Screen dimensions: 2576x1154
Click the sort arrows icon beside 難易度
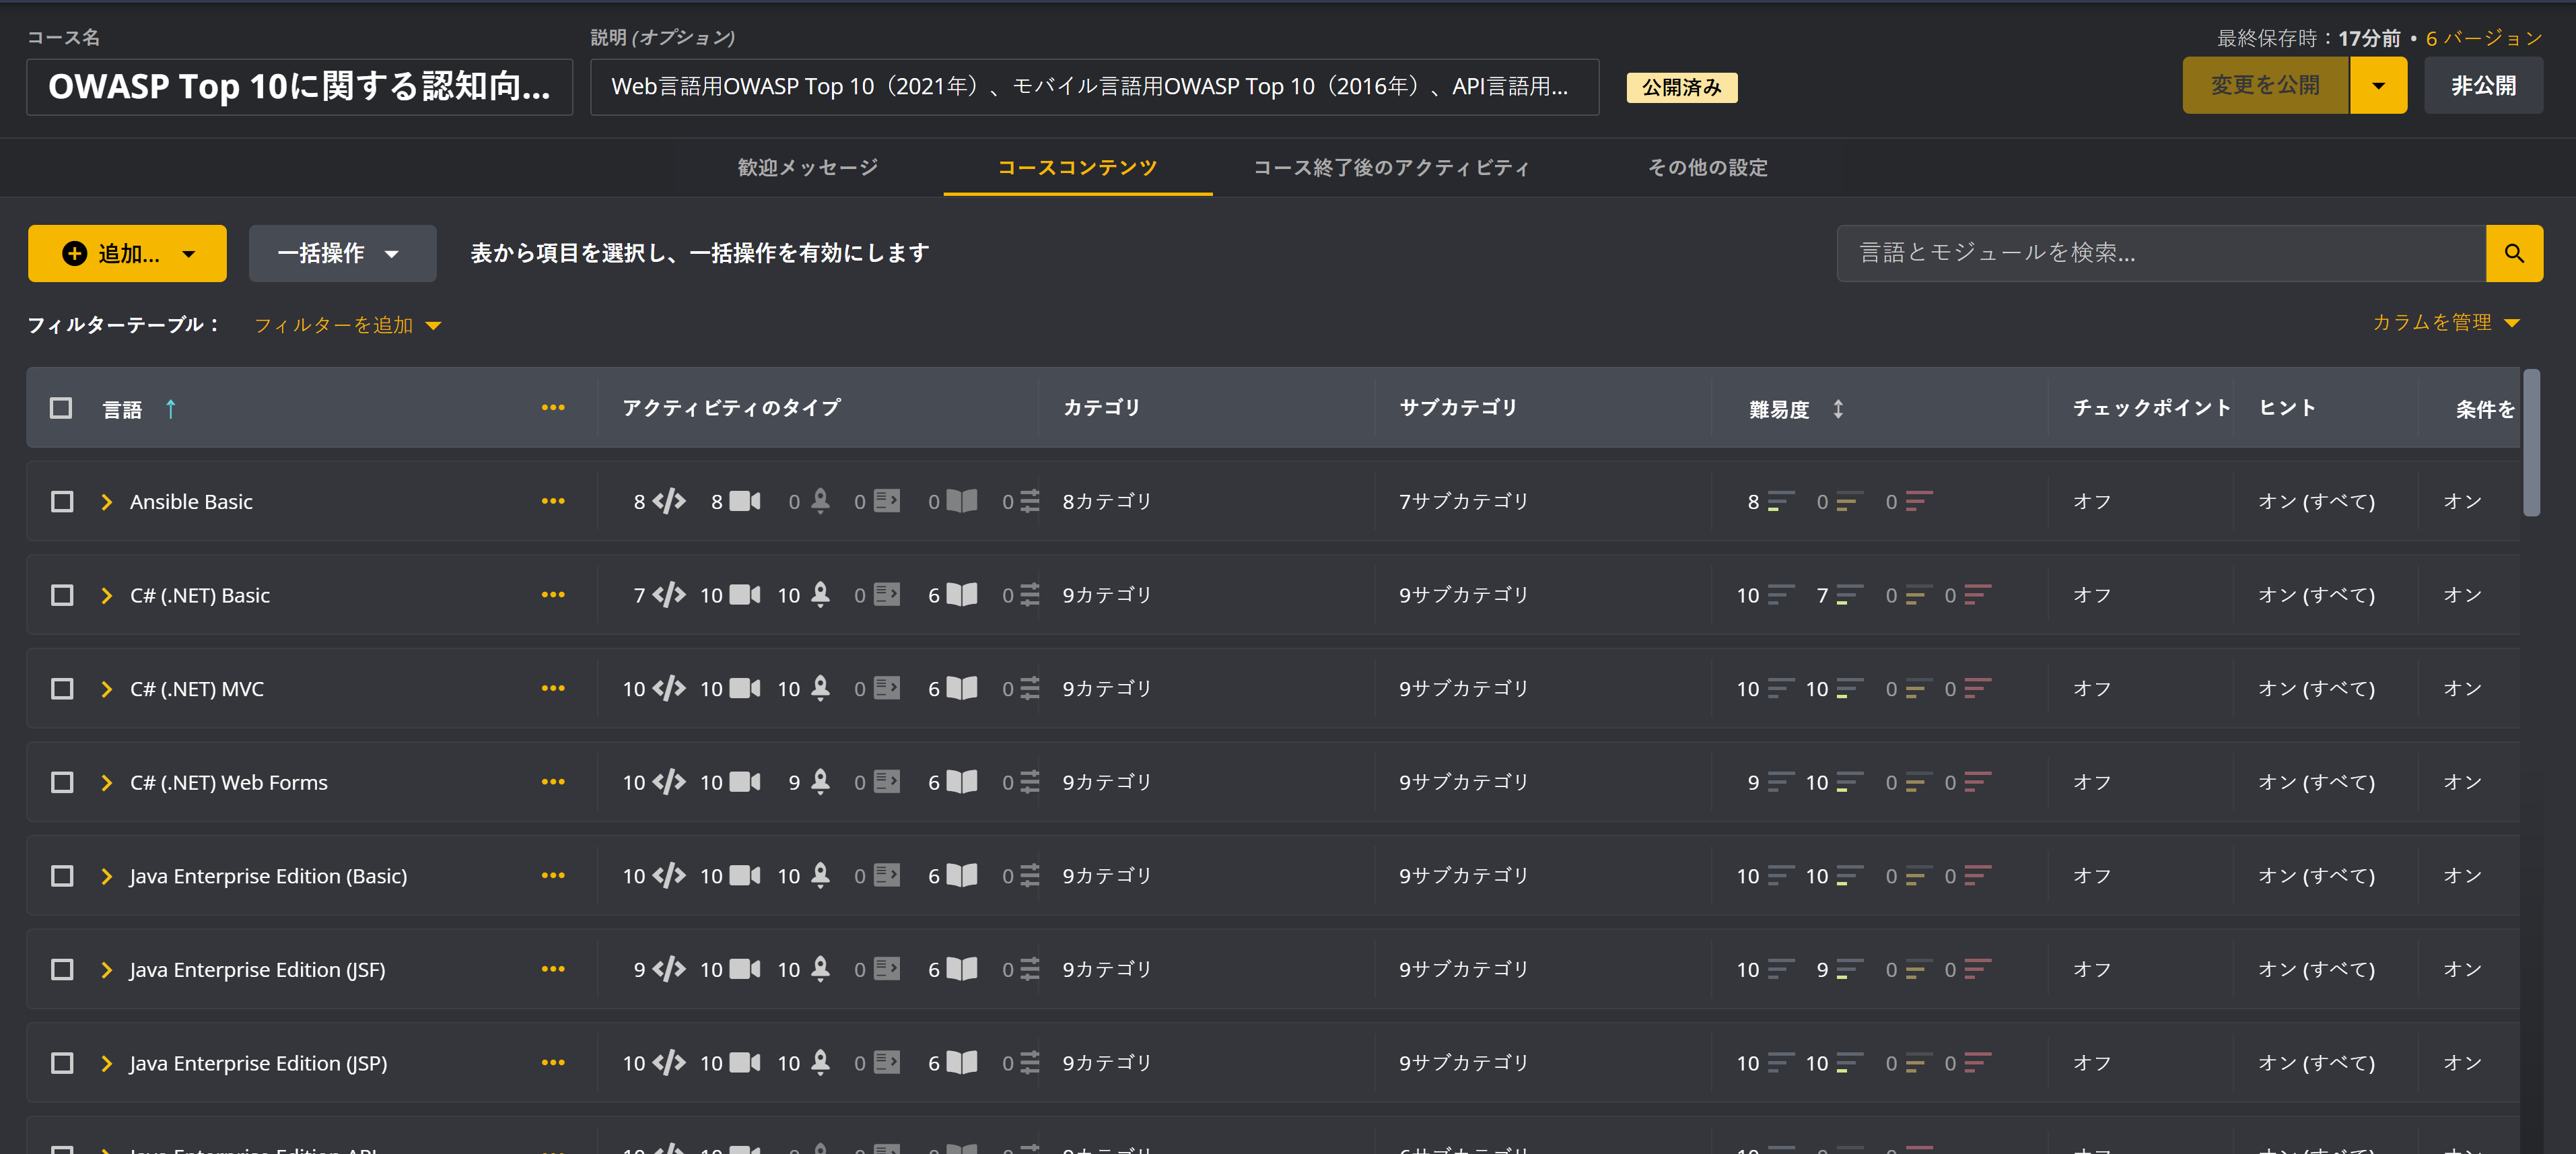pos(1838,409)
